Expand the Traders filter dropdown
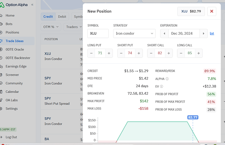 coord(74,27)
